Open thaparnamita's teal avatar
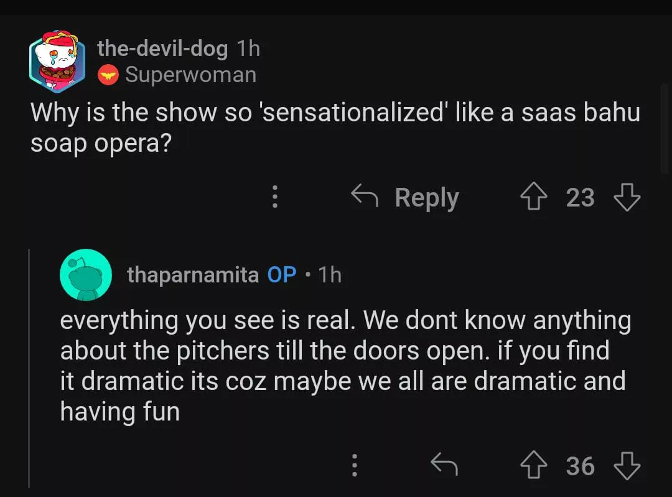 [86, 274]
